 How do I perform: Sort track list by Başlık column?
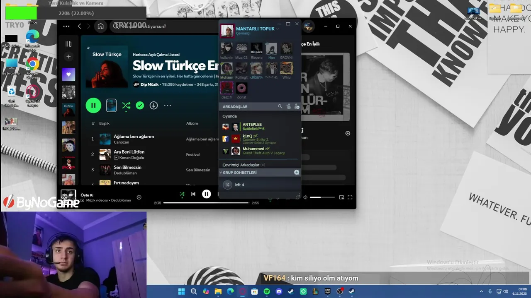[104, 123]
